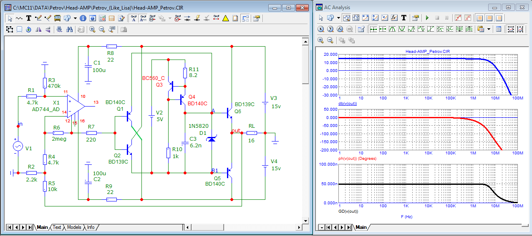Screen dimensions: 532x236
Task: Zoom out in the AC Analysis plot
Action: click(x=330, y=40)
